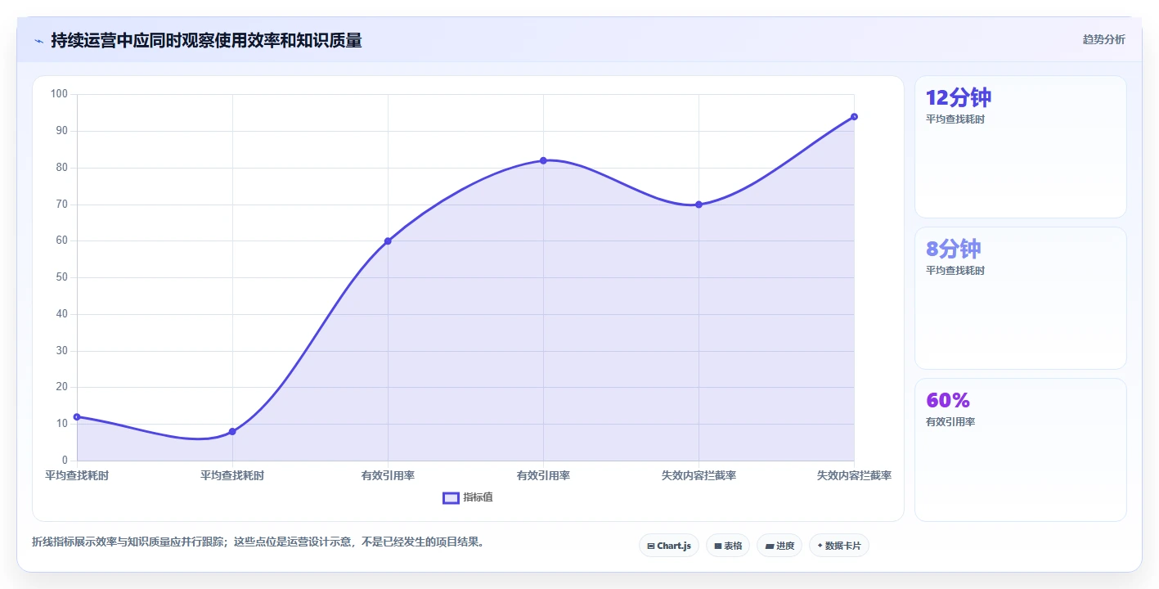Click the chart data point at value 82

click(543, 160)
